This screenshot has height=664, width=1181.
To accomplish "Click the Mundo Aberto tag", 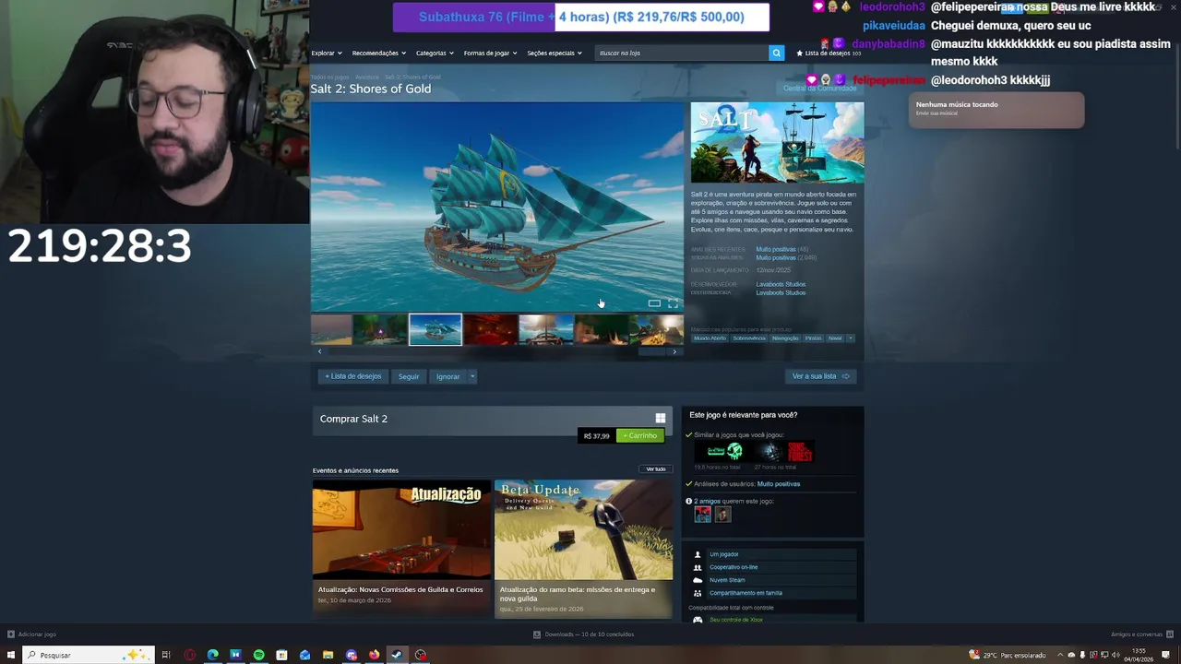I will 710,338.
